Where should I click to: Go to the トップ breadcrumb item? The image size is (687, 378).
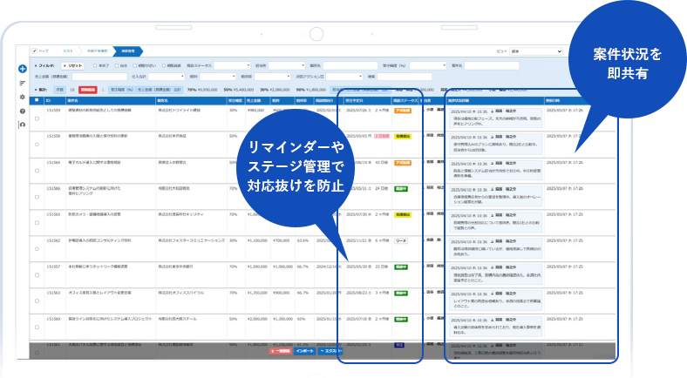(44, 52)
